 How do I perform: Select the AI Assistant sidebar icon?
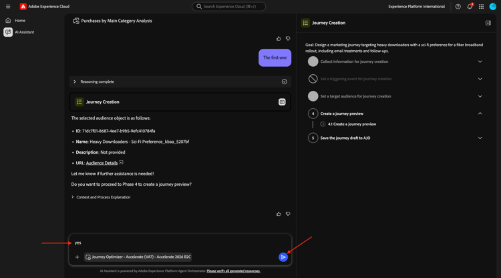click(x=8, y=32)
